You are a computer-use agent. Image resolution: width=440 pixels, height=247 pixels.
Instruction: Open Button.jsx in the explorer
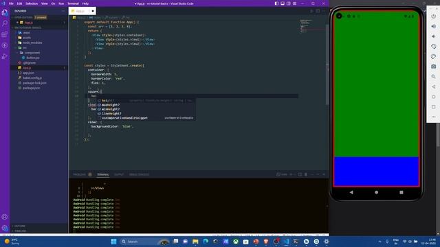tap(33, 58)
